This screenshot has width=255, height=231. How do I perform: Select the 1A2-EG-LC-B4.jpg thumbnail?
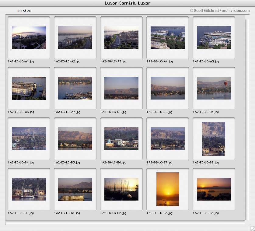29,138
